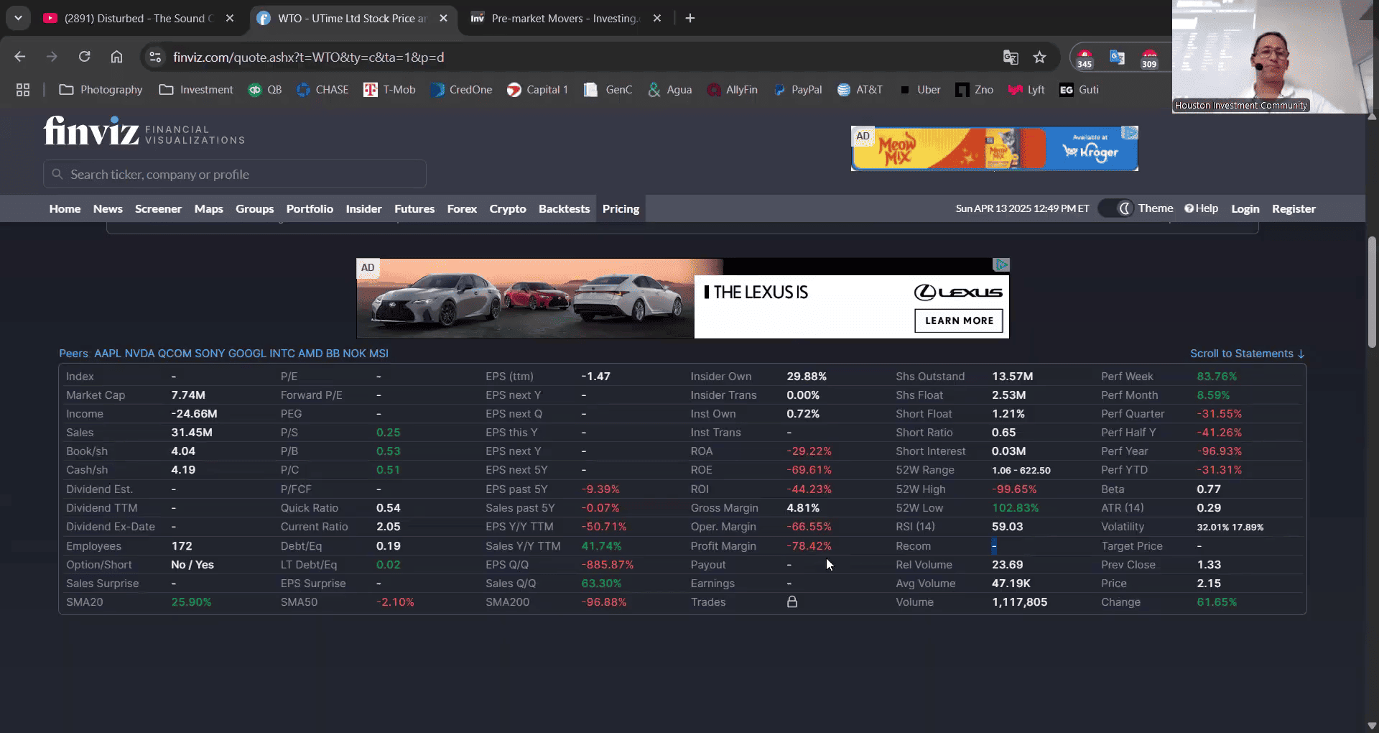Open the Investment bookmarks folder

196,90
